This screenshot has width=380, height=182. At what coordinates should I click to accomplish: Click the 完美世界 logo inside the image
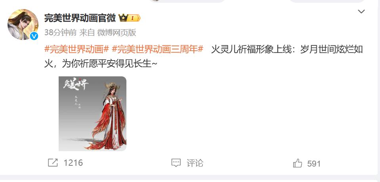tap(76, 85)
